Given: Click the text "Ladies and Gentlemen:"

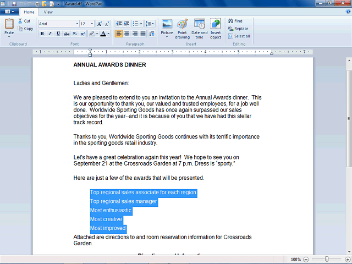Looking at the screenshot, I should 101,83.
